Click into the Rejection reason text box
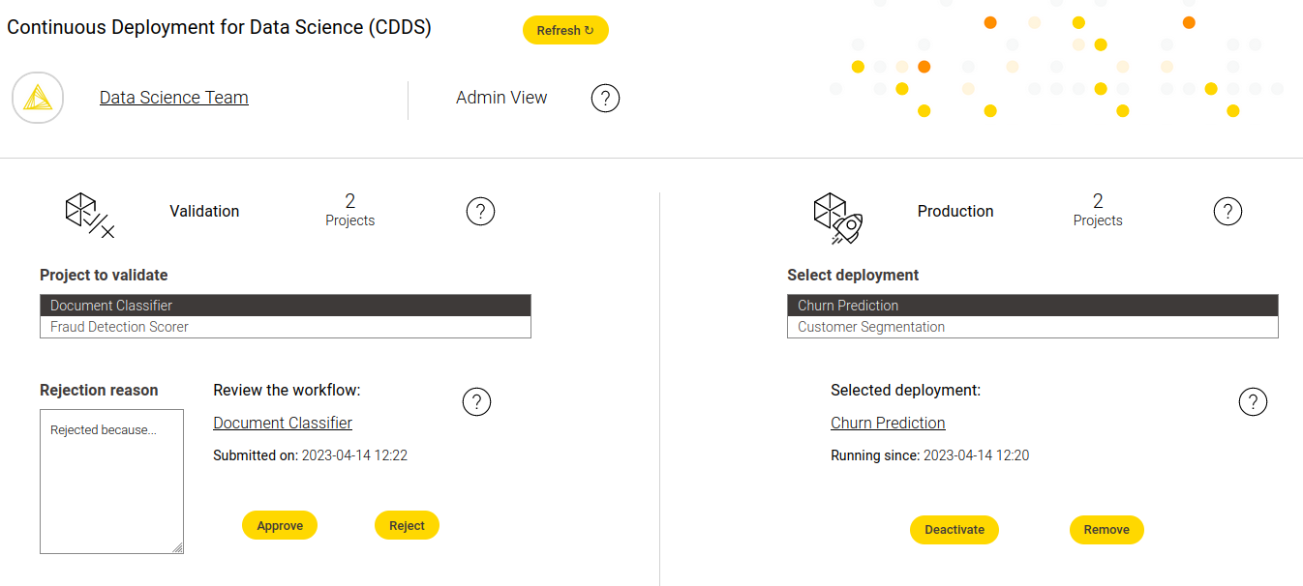The image size is (1303, 586). [x=111, y=482]
